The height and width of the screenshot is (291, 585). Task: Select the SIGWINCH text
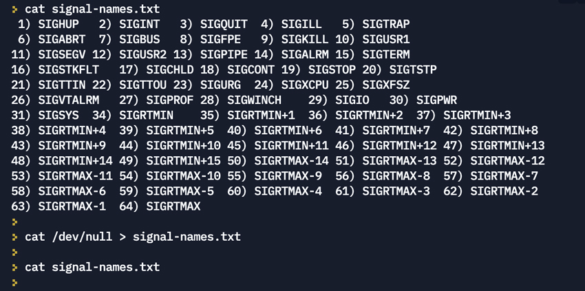[255, 100]
